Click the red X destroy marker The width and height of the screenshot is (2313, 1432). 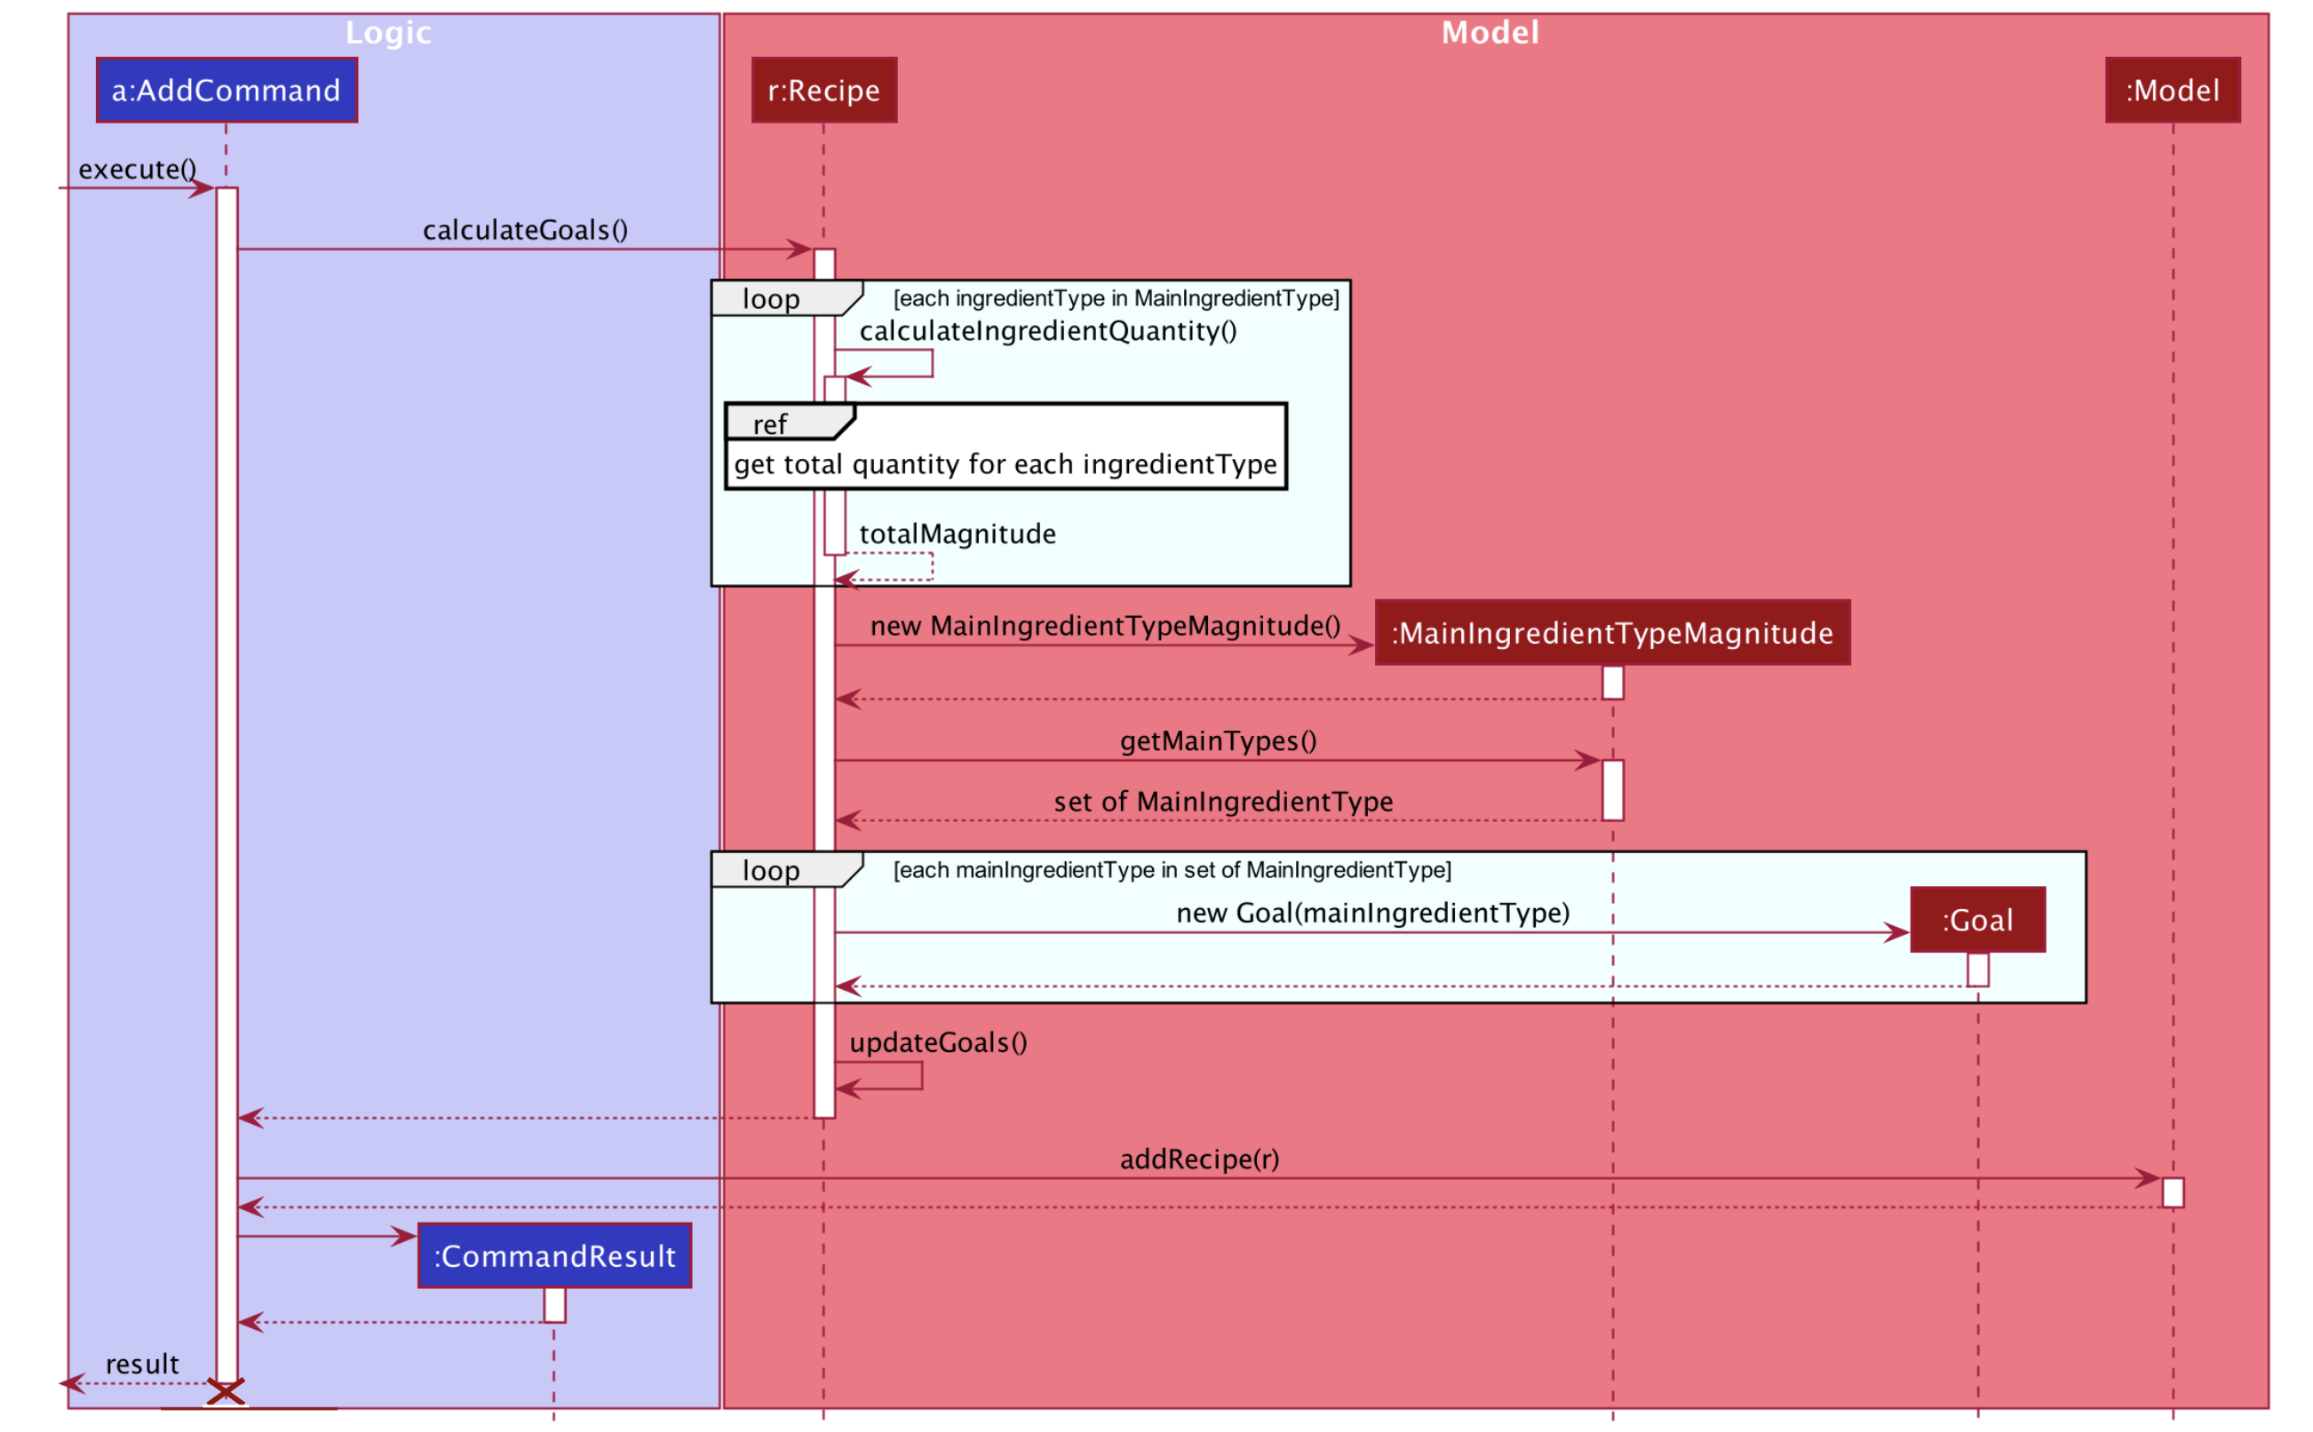click(226, 1391)
